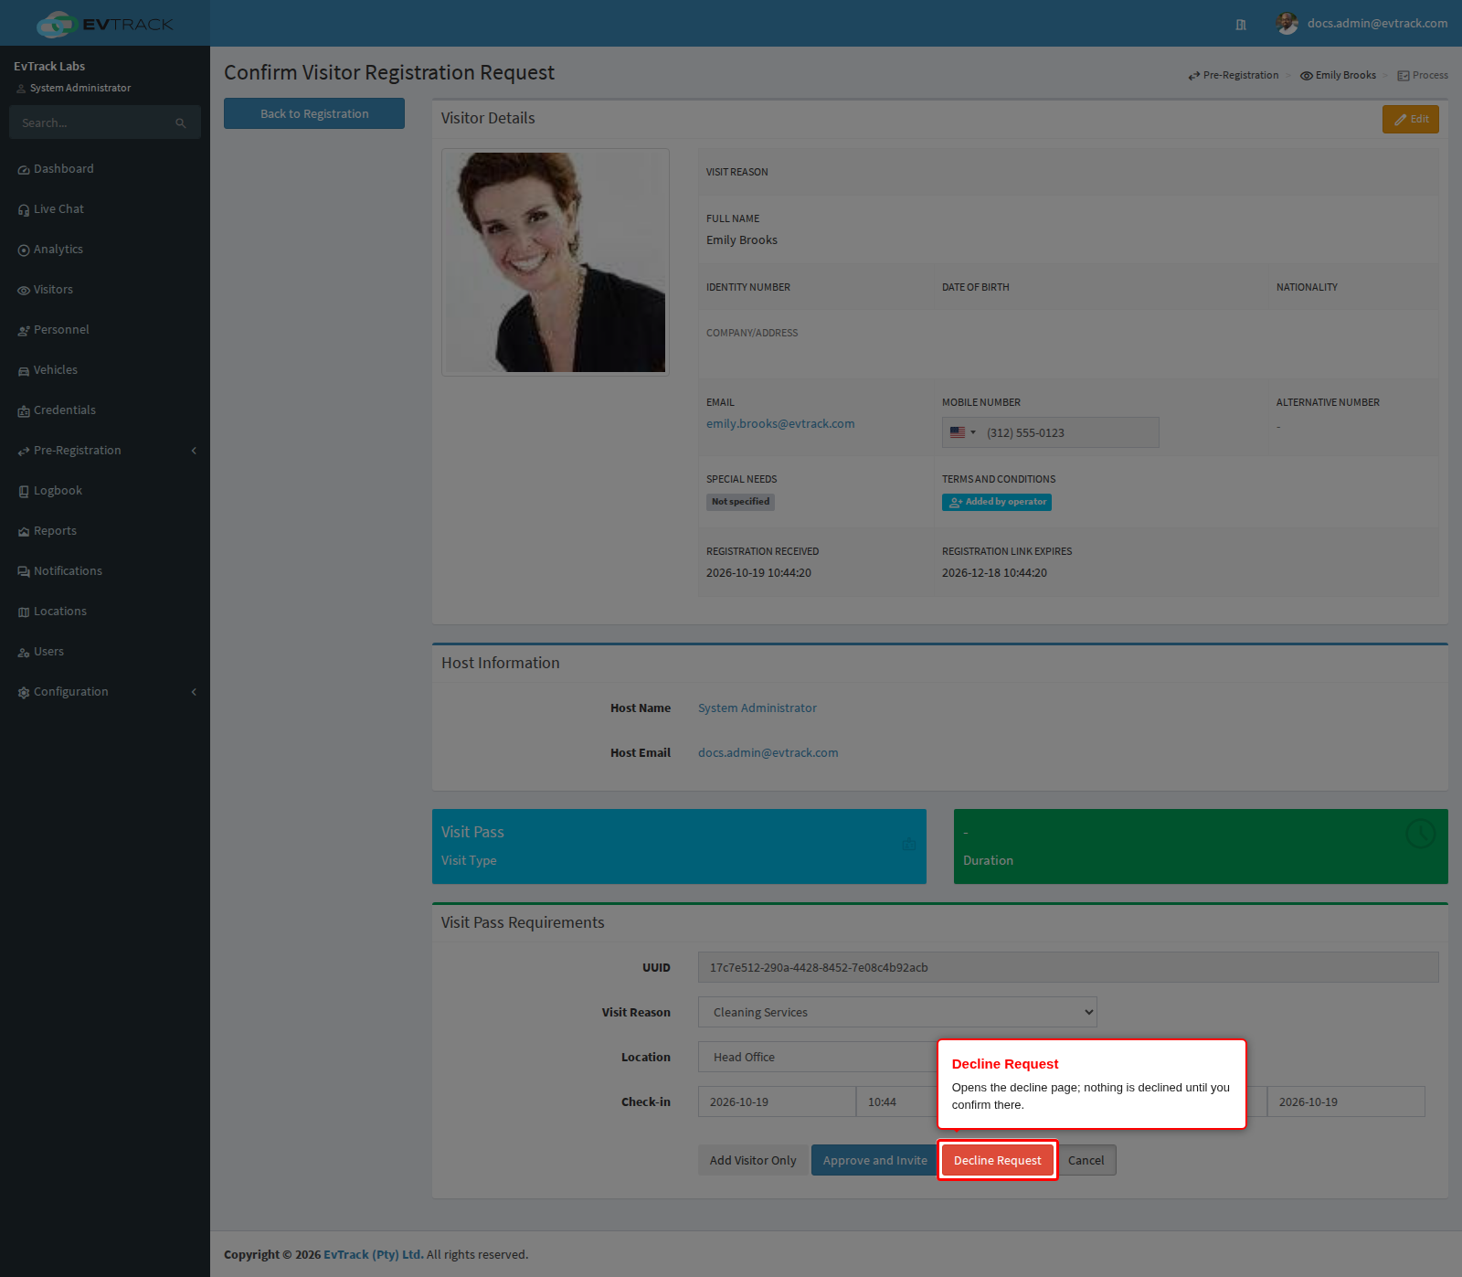1462x1277 pixels.
Task: Click the Live Chat headset icon
Action: [24, 210]
